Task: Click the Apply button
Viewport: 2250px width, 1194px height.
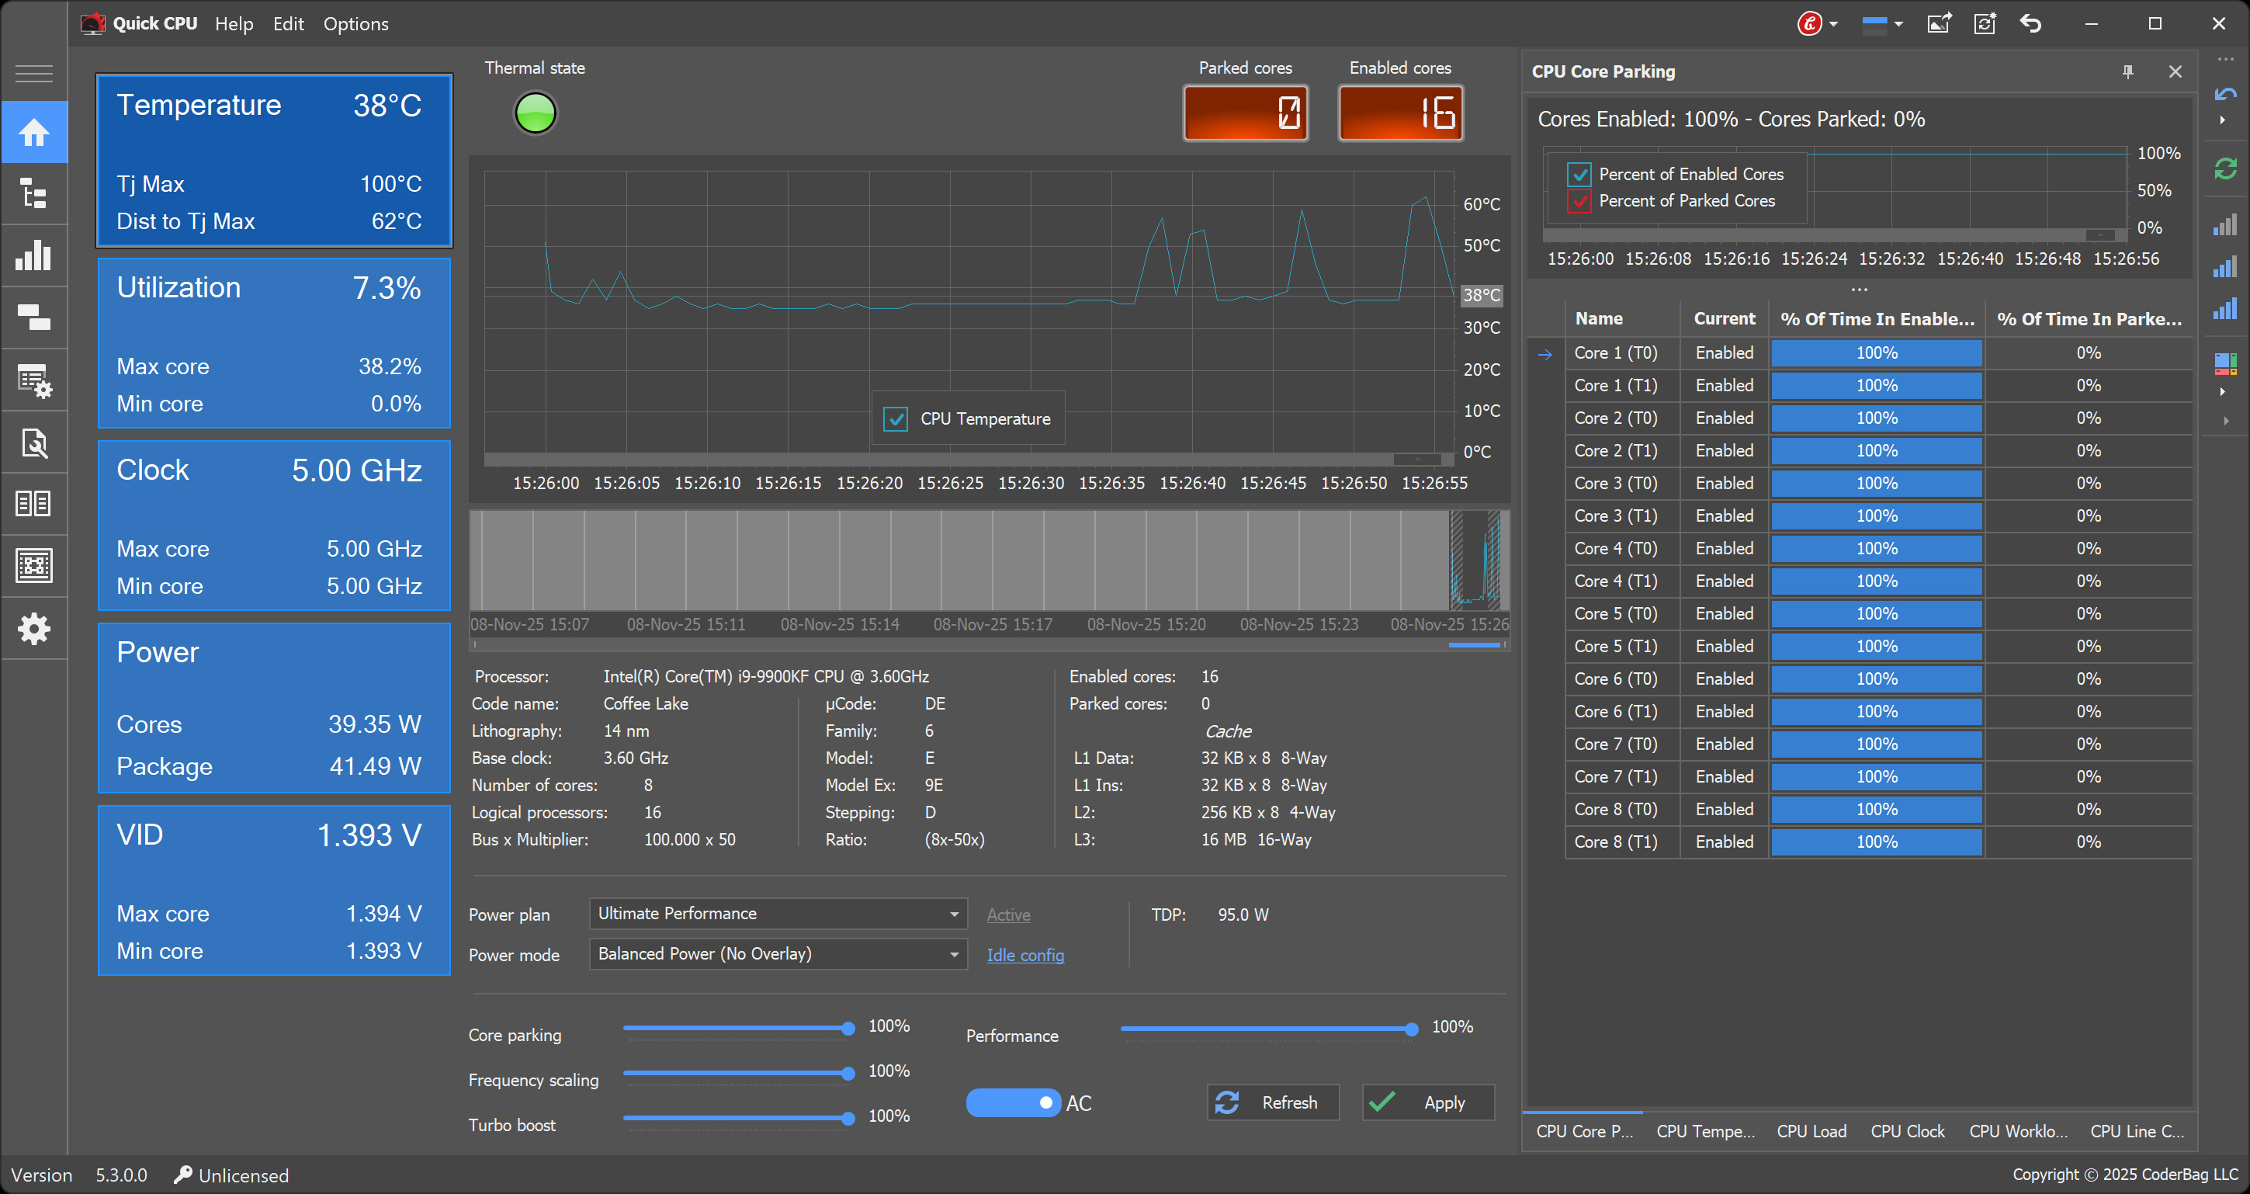Action: click(x=1428, y=1102)
